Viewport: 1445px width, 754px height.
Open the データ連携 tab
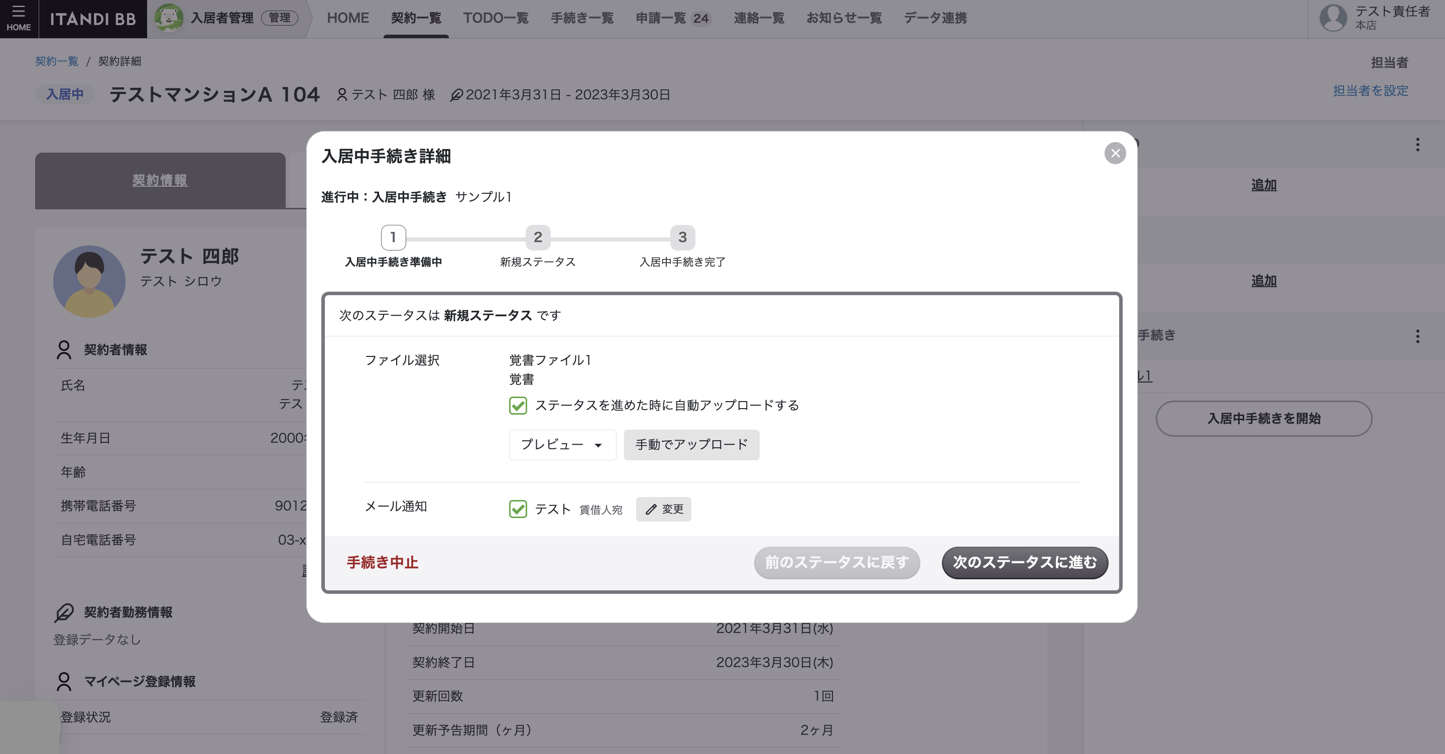click(935, 18)
